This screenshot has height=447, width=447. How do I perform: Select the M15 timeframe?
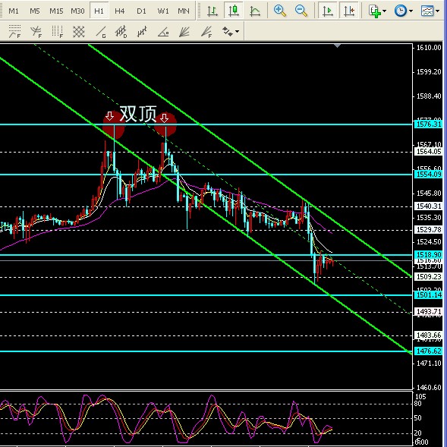coord(56,11)
